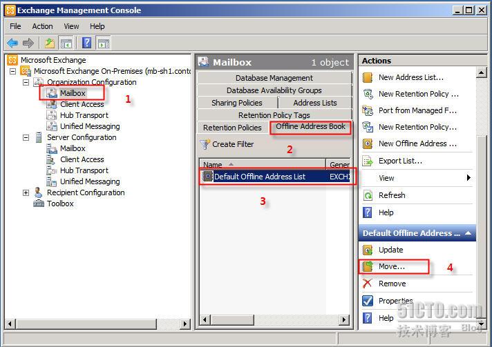This screenshot has height=347, width=492.
Task: Collapse the Default Offline Address actions section
Action: coord(468,233)
